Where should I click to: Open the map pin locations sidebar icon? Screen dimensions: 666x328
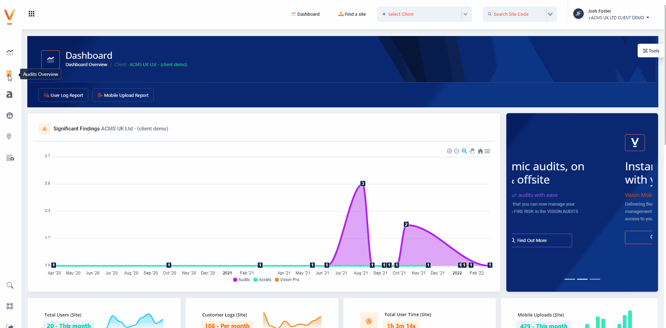9,136
